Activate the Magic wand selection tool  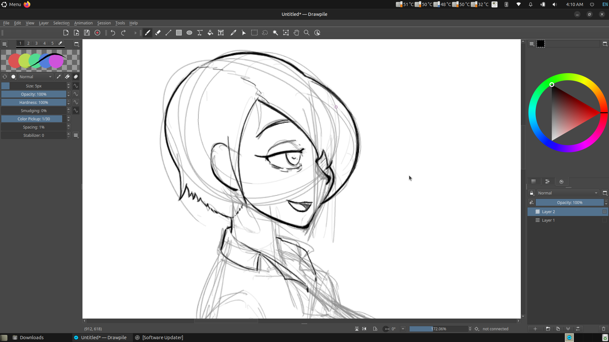point(275,33)
